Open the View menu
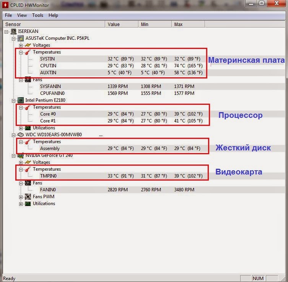Viewport: 288px width, 282px height. (x=22, y=15)
